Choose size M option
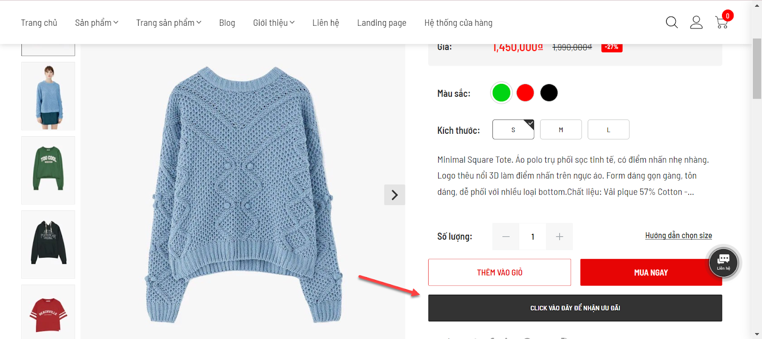This screenshot has width=762, height=339. [x=561, y=130]
